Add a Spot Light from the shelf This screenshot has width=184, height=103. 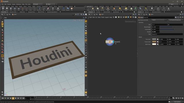click(x=98, y=9)
